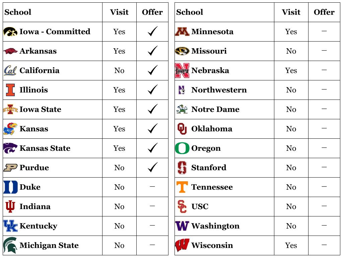
Task: Click the offer checkmark for Purdue
Action: tap(152, 168)
